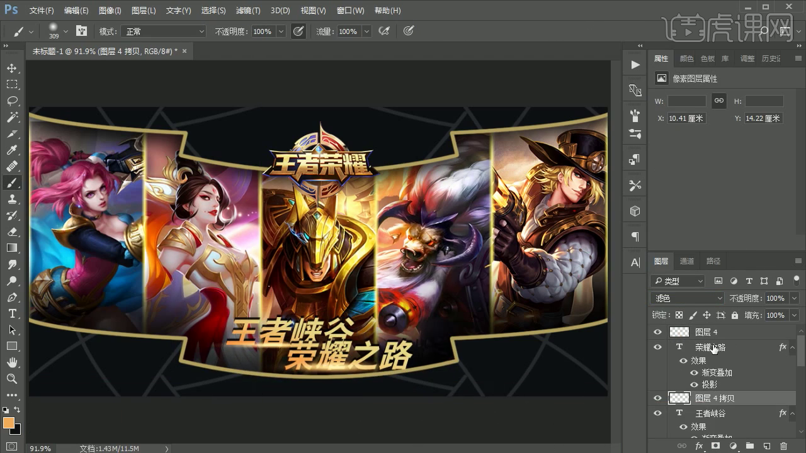This screenshot has height=453, width=806.
Task: Hide the 王者峡谷 text layer
Action: point(657,413)
